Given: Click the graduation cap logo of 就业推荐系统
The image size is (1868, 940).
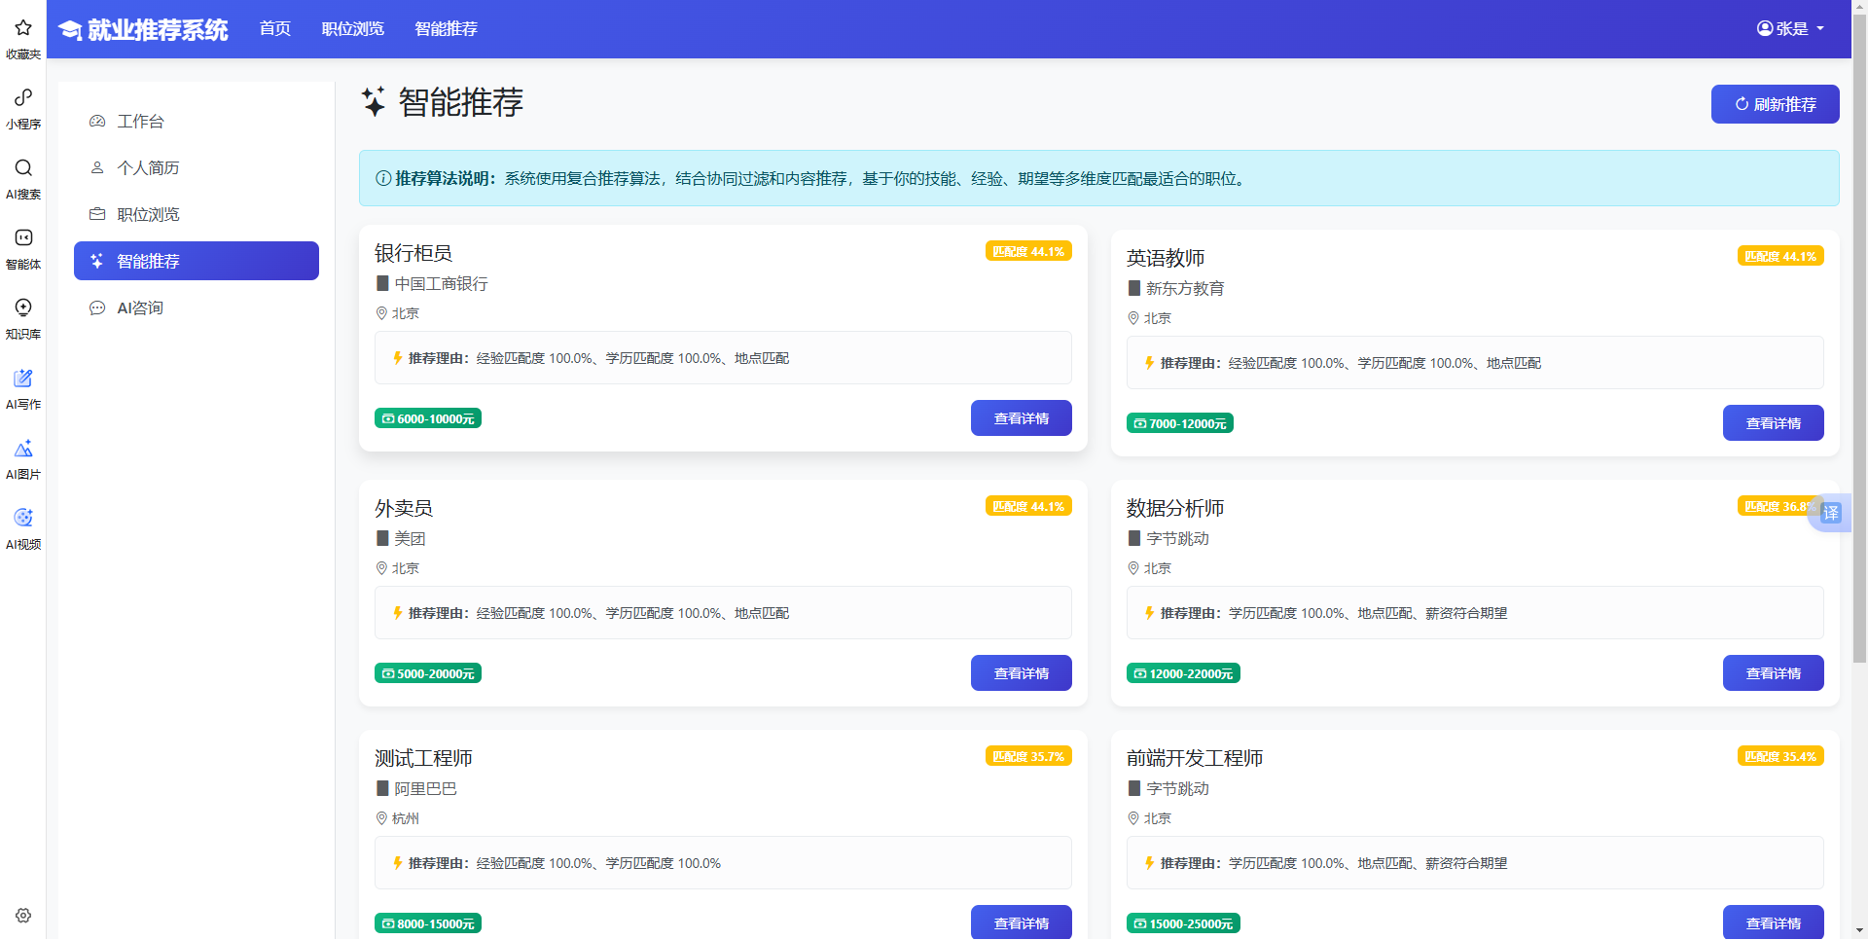Looking at the screenshot, I should click(x=69, y=29).
